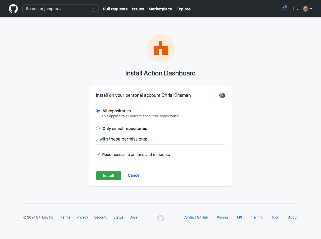321x239 pixels.
Task: Click 'Install on your personal account Chris Kinsman' text
Action: point(143,95)
